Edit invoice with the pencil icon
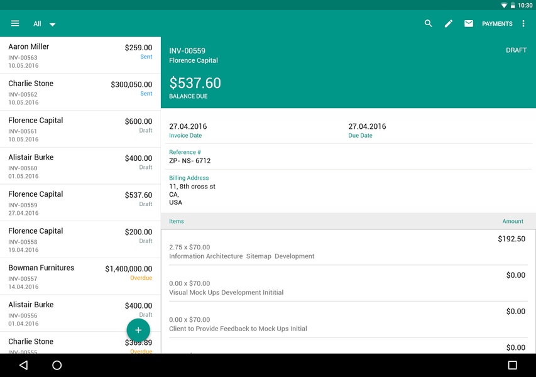The image size is (536, 377). coord(448,23)
